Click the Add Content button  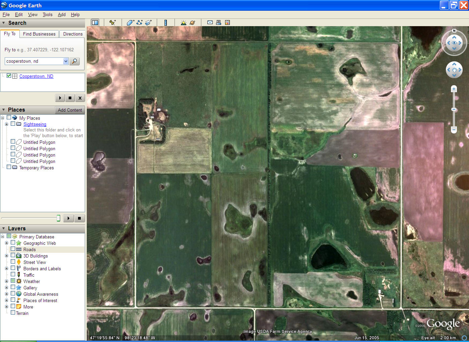pos(70,110)
